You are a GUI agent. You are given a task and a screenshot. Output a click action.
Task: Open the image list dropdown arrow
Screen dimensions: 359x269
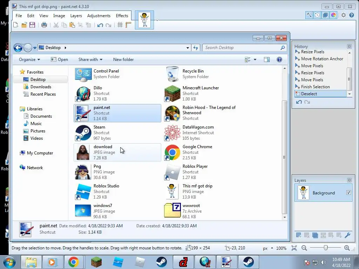coord(157,20)
